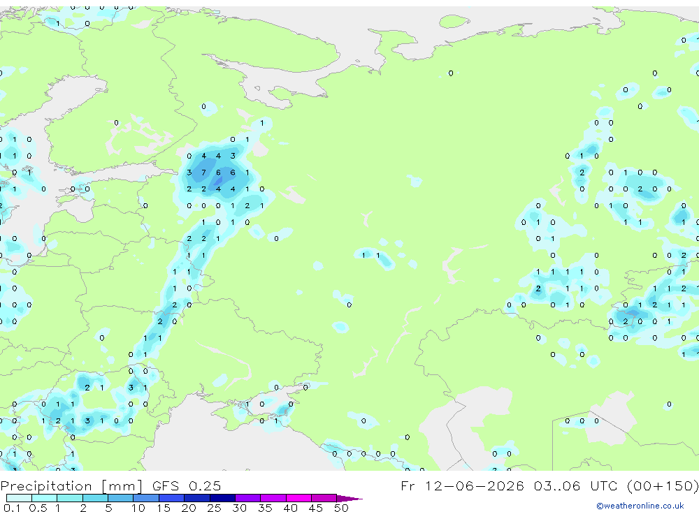
Task: Click the legend label '0.1'
Action: (12, 508)
